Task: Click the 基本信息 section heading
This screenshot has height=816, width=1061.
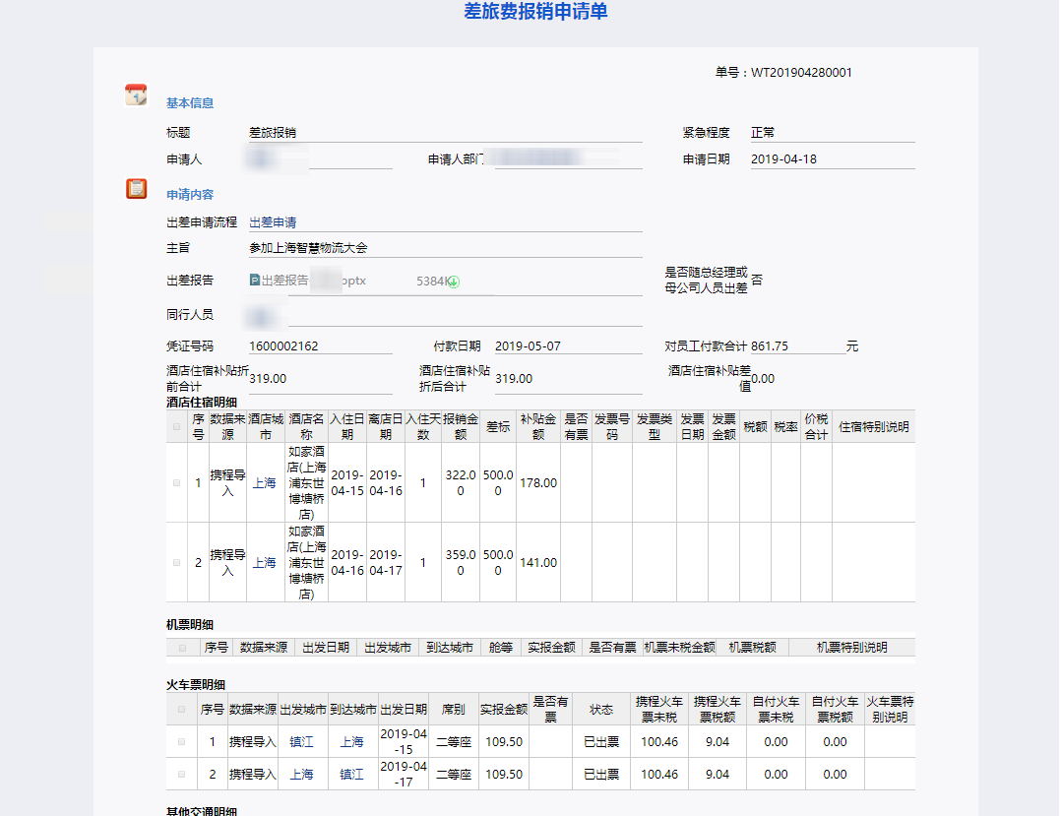Action: 190,102
